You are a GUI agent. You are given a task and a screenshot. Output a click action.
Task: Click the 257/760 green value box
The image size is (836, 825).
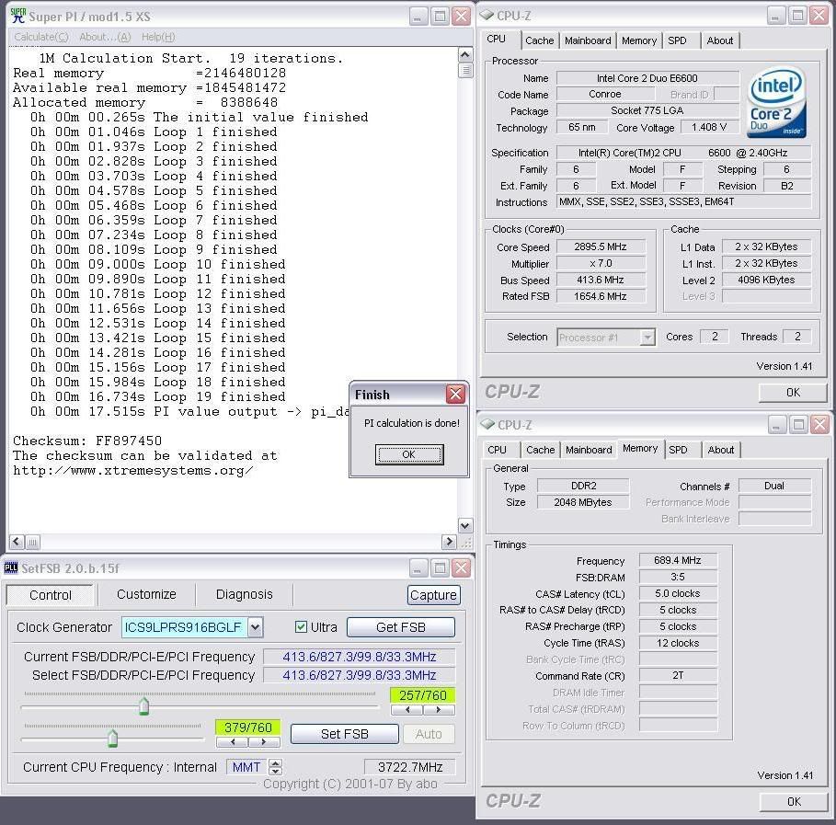(x=423, y=695)
